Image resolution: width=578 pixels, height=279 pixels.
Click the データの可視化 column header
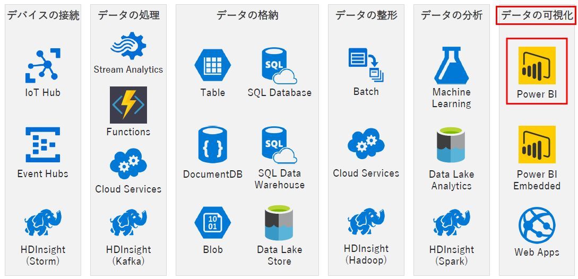point(537,15)
